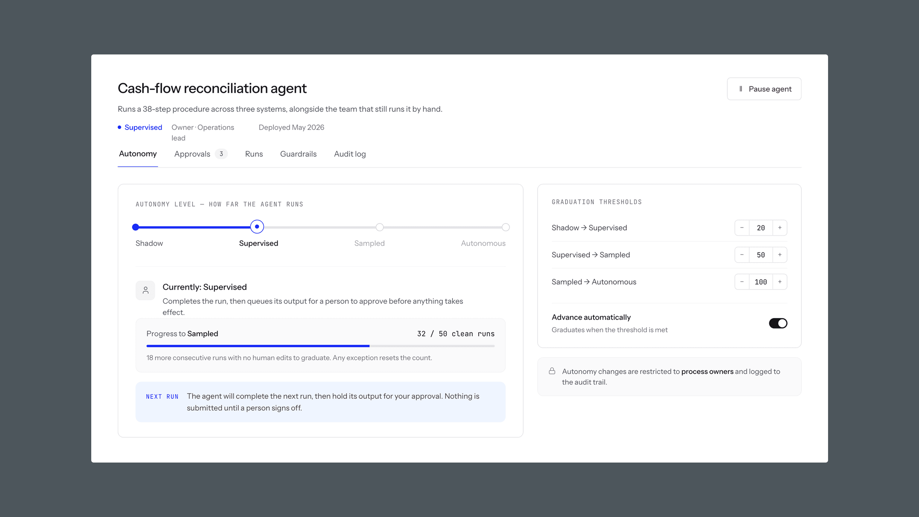This screenshot has width=919, height=517.
Task: Click the Supervised slider handle
Action: [x=257, y=226]
